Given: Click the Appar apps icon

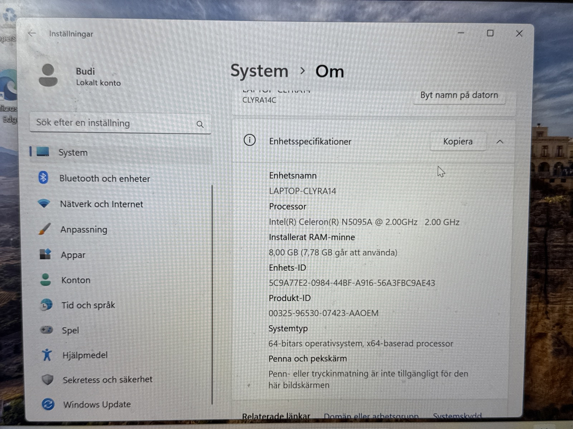Looking at the screenshot, I should [45, 254].
